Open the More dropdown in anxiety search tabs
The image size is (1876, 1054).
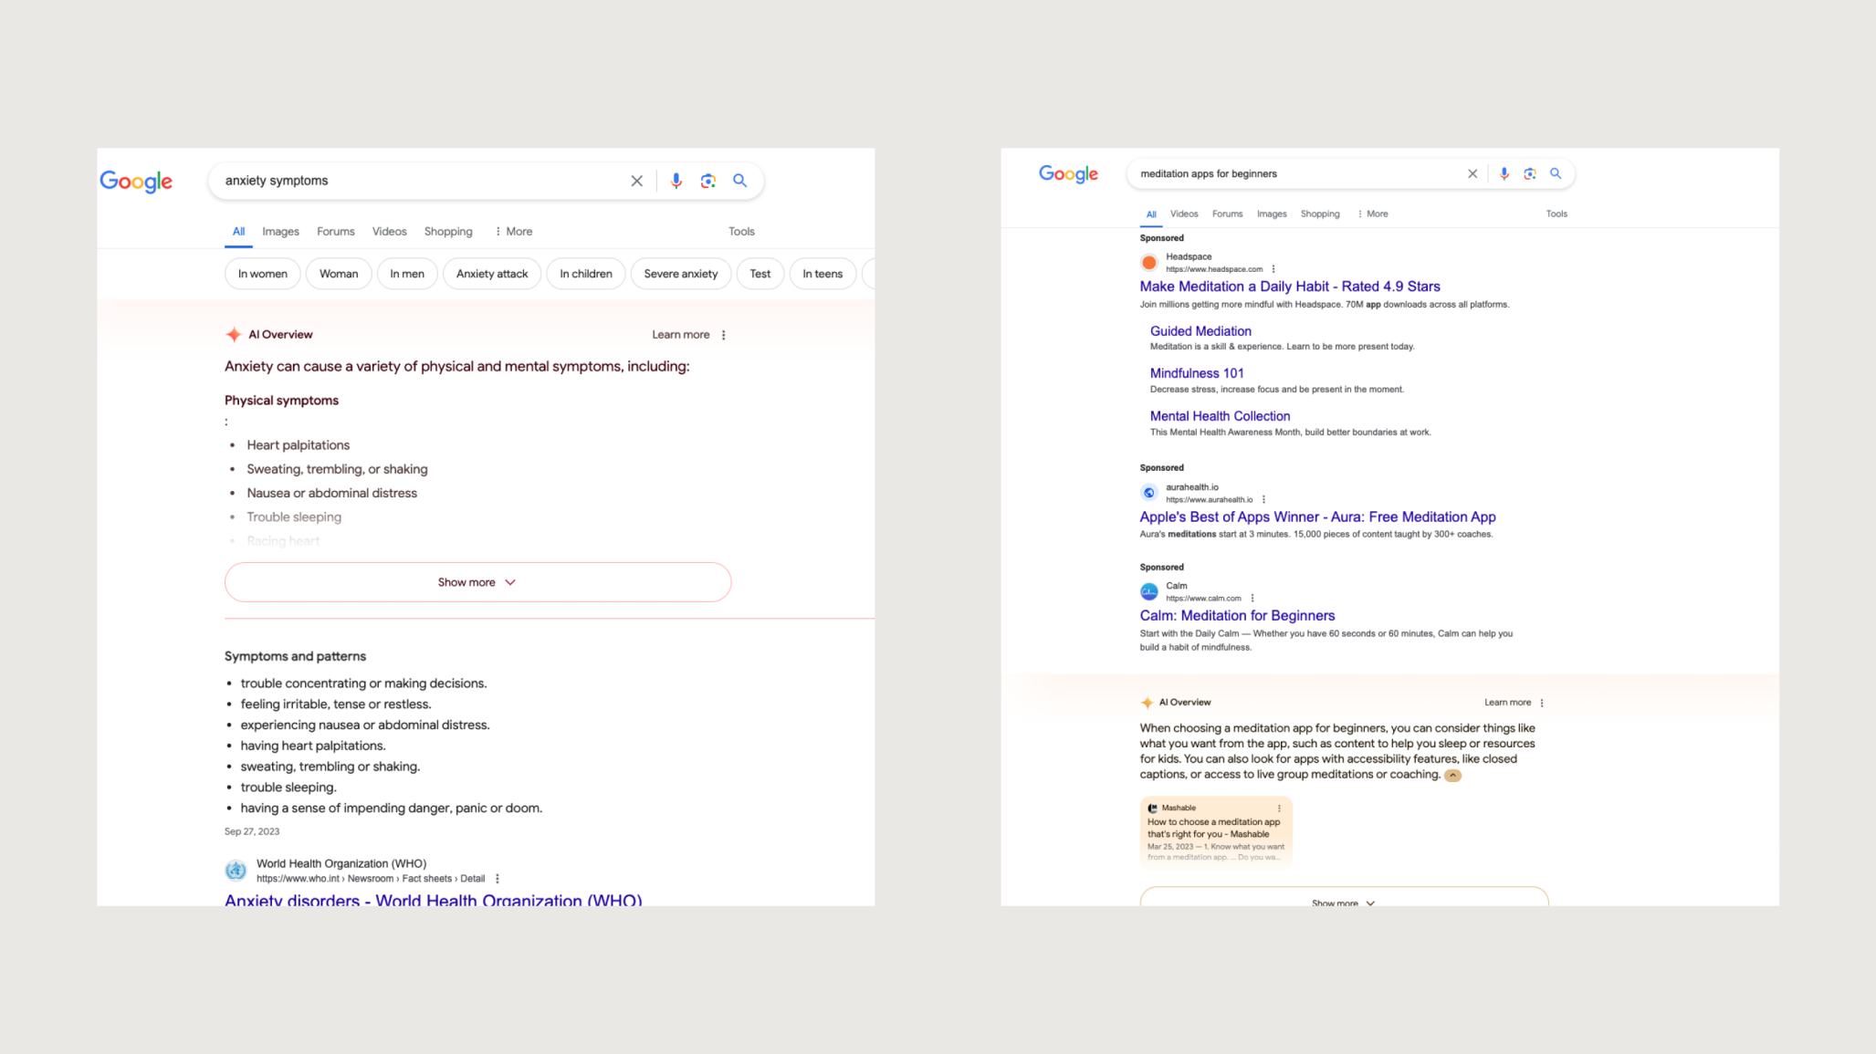514,232
